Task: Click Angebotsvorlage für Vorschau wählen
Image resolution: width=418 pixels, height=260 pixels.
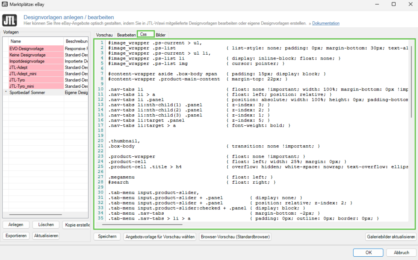Action: pyautogui.click(x=160, y=237)
